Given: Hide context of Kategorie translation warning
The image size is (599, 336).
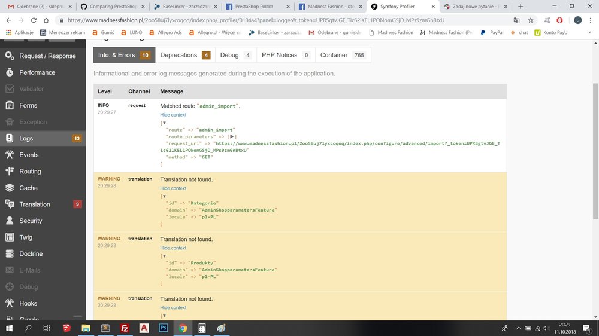Looking at the screenshot, I should point(173,188).
